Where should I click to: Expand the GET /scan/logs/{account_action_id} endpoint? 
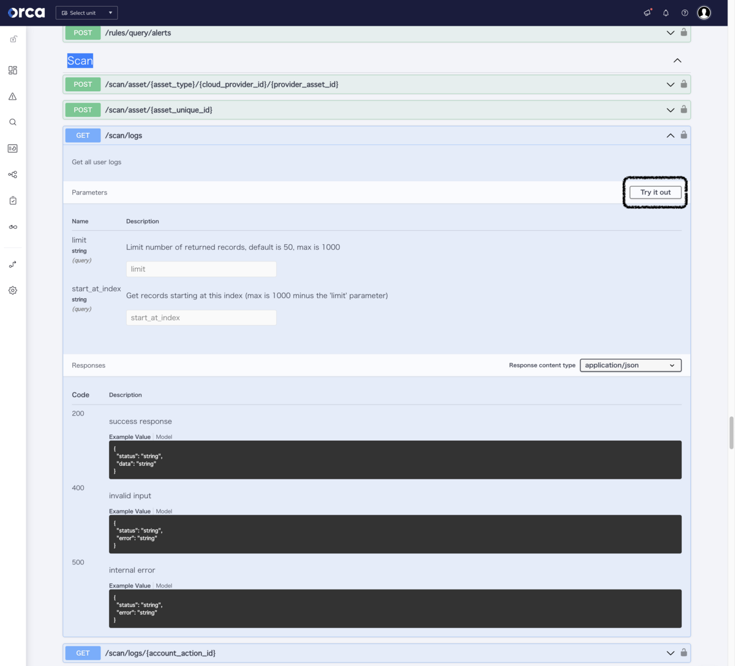[x=669, y=653]
